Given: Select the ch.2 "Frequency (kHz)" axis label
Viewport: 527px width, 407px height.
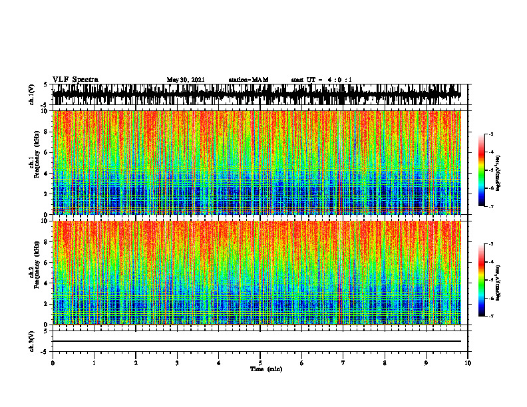Looking at the screenshot, I should 37,265.
